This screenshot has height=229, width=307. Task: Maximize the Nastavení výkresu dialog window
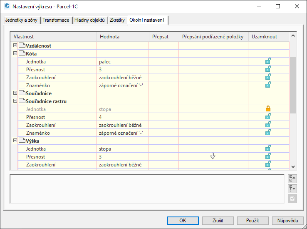pos(278,6)
